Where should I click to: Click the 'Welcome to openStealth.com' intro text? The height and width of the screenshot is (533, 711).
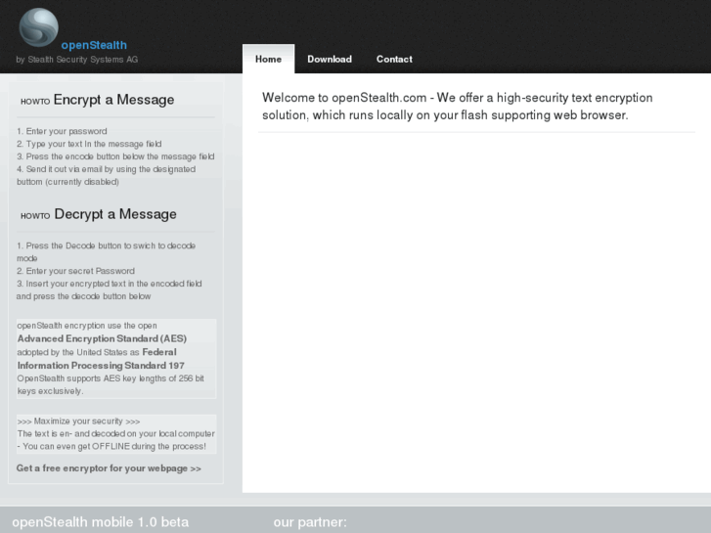coord(457,107)
